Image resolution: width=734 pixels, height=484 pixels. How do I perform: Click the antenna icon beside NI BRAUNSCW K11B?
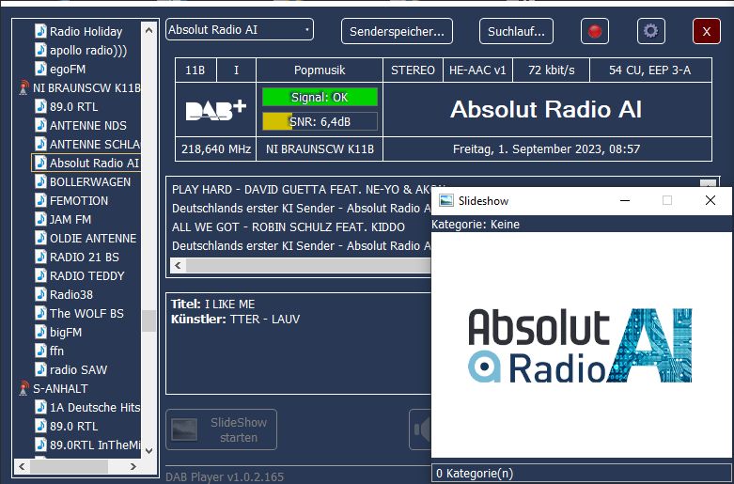tap(24, 88)
